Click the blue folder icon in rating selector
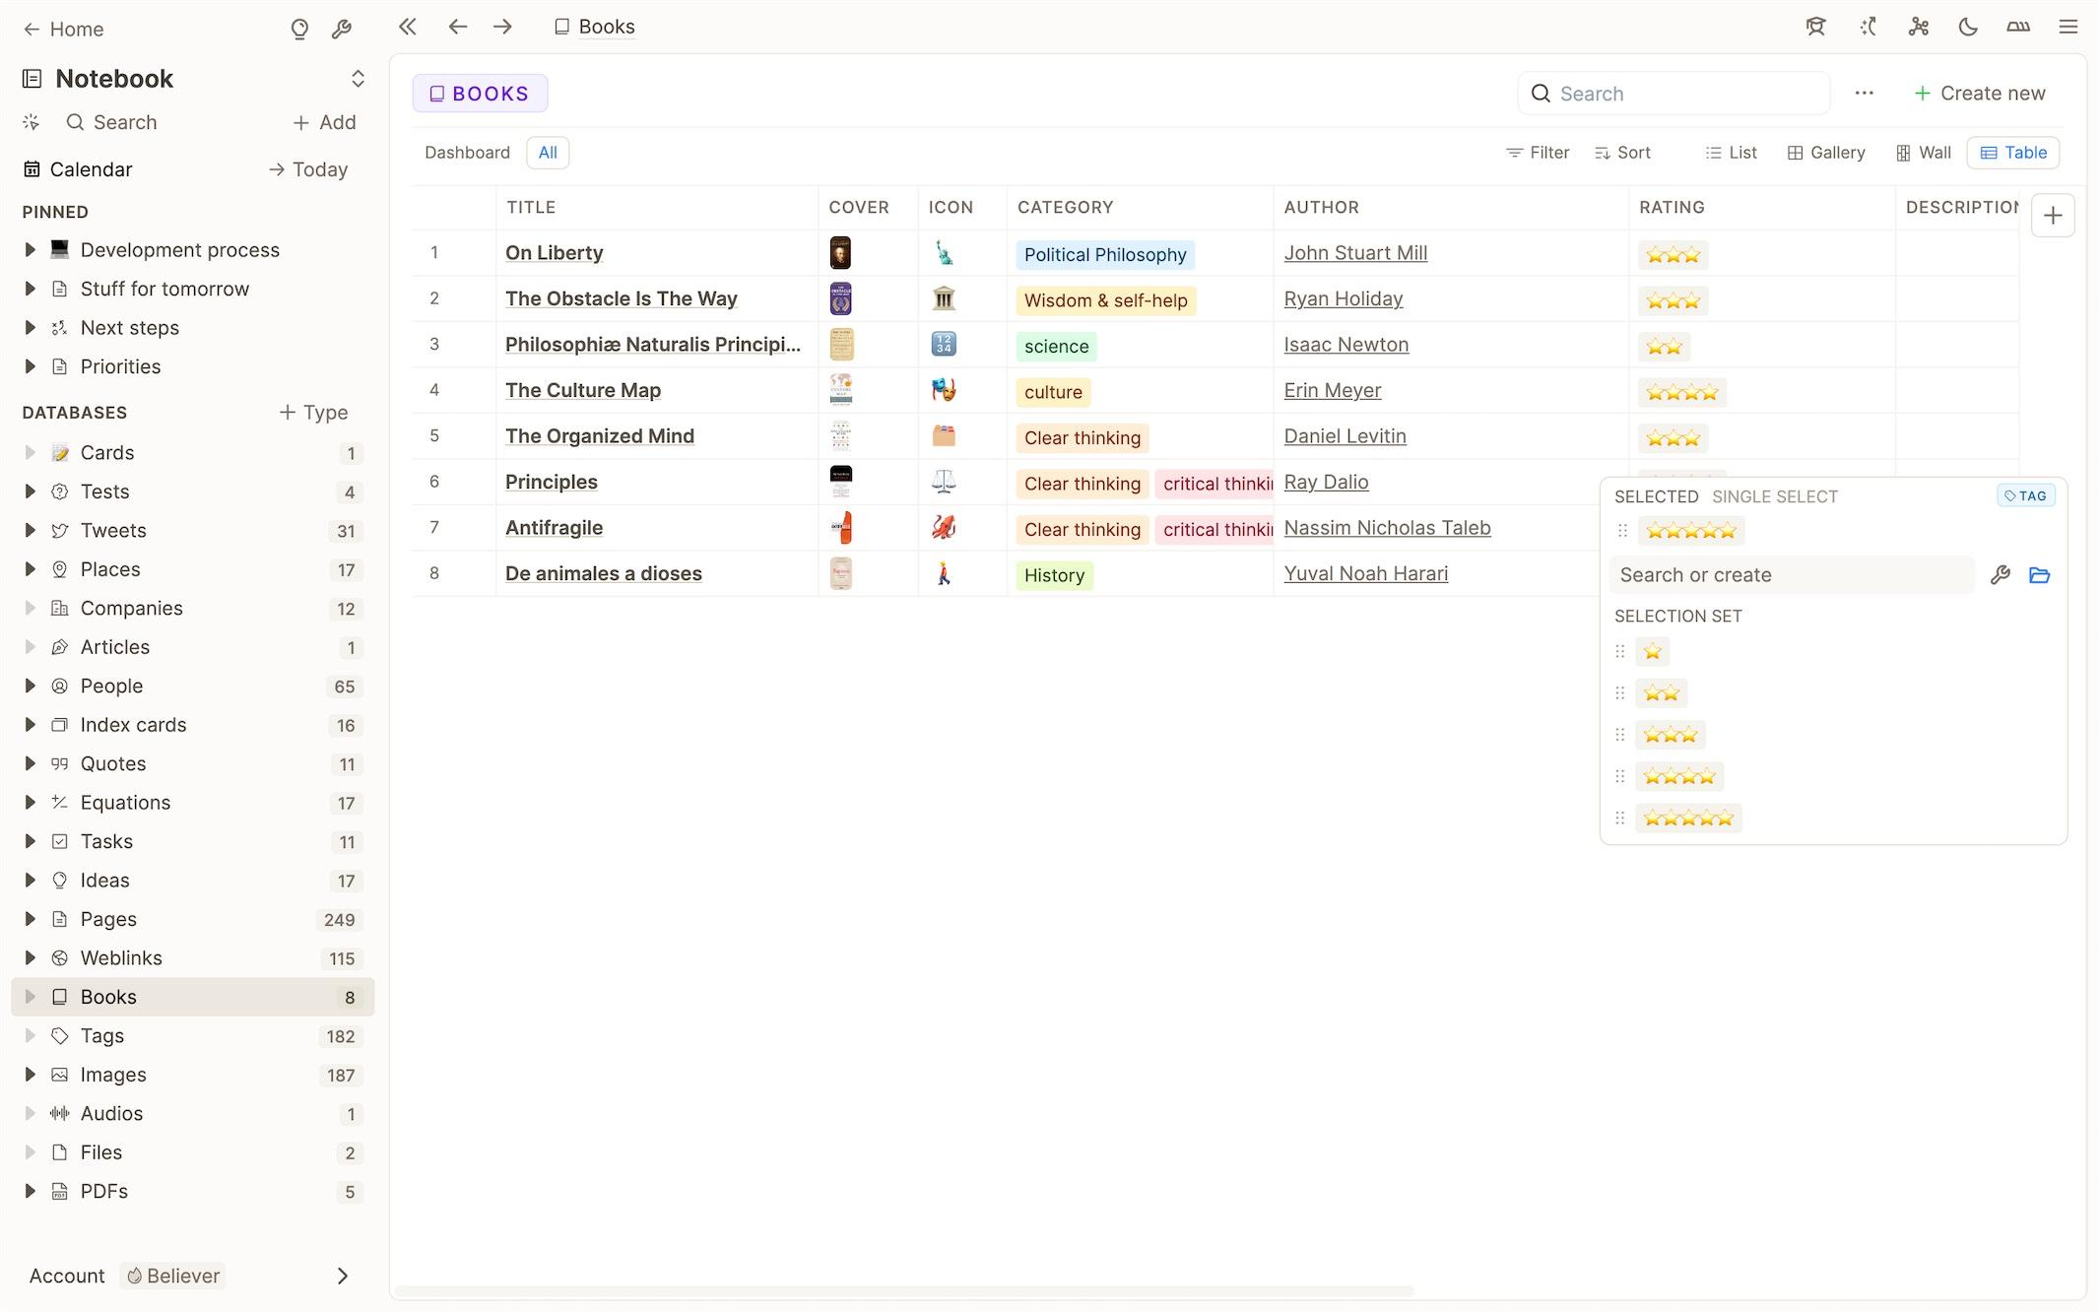The image size is (2100, 1312). 2039,575
